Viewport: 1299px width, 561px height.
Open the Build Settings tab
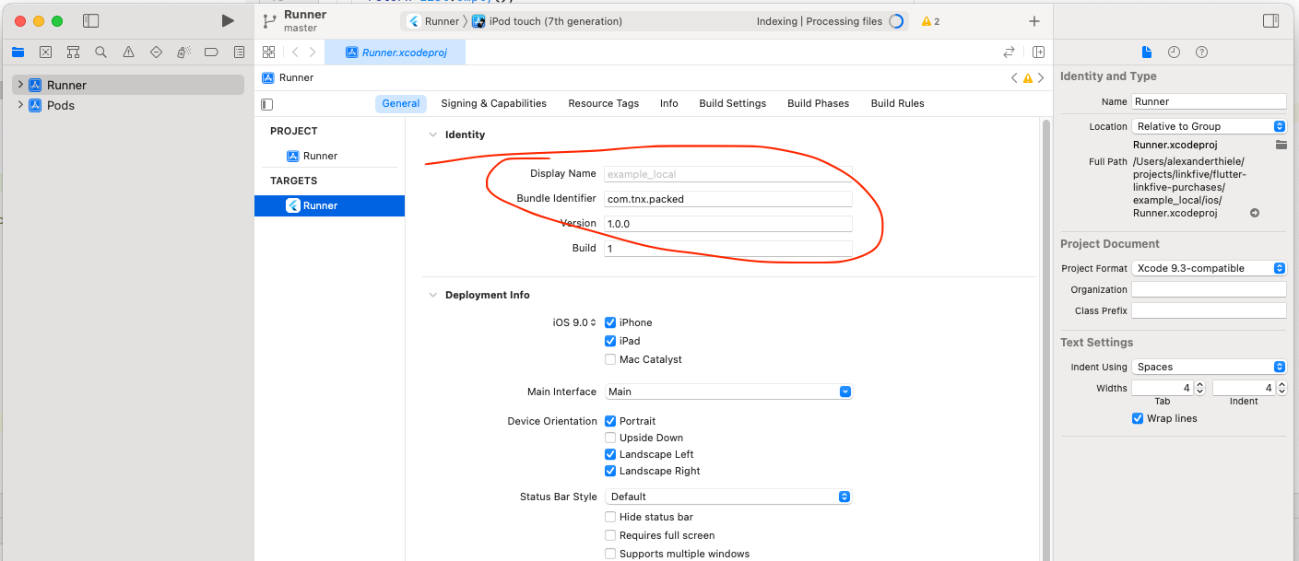(x=732, y=103)
